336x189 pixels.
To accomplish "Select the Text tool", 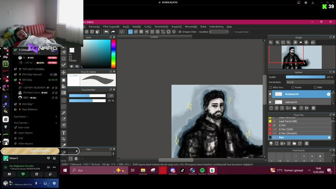I will (64, 133).
